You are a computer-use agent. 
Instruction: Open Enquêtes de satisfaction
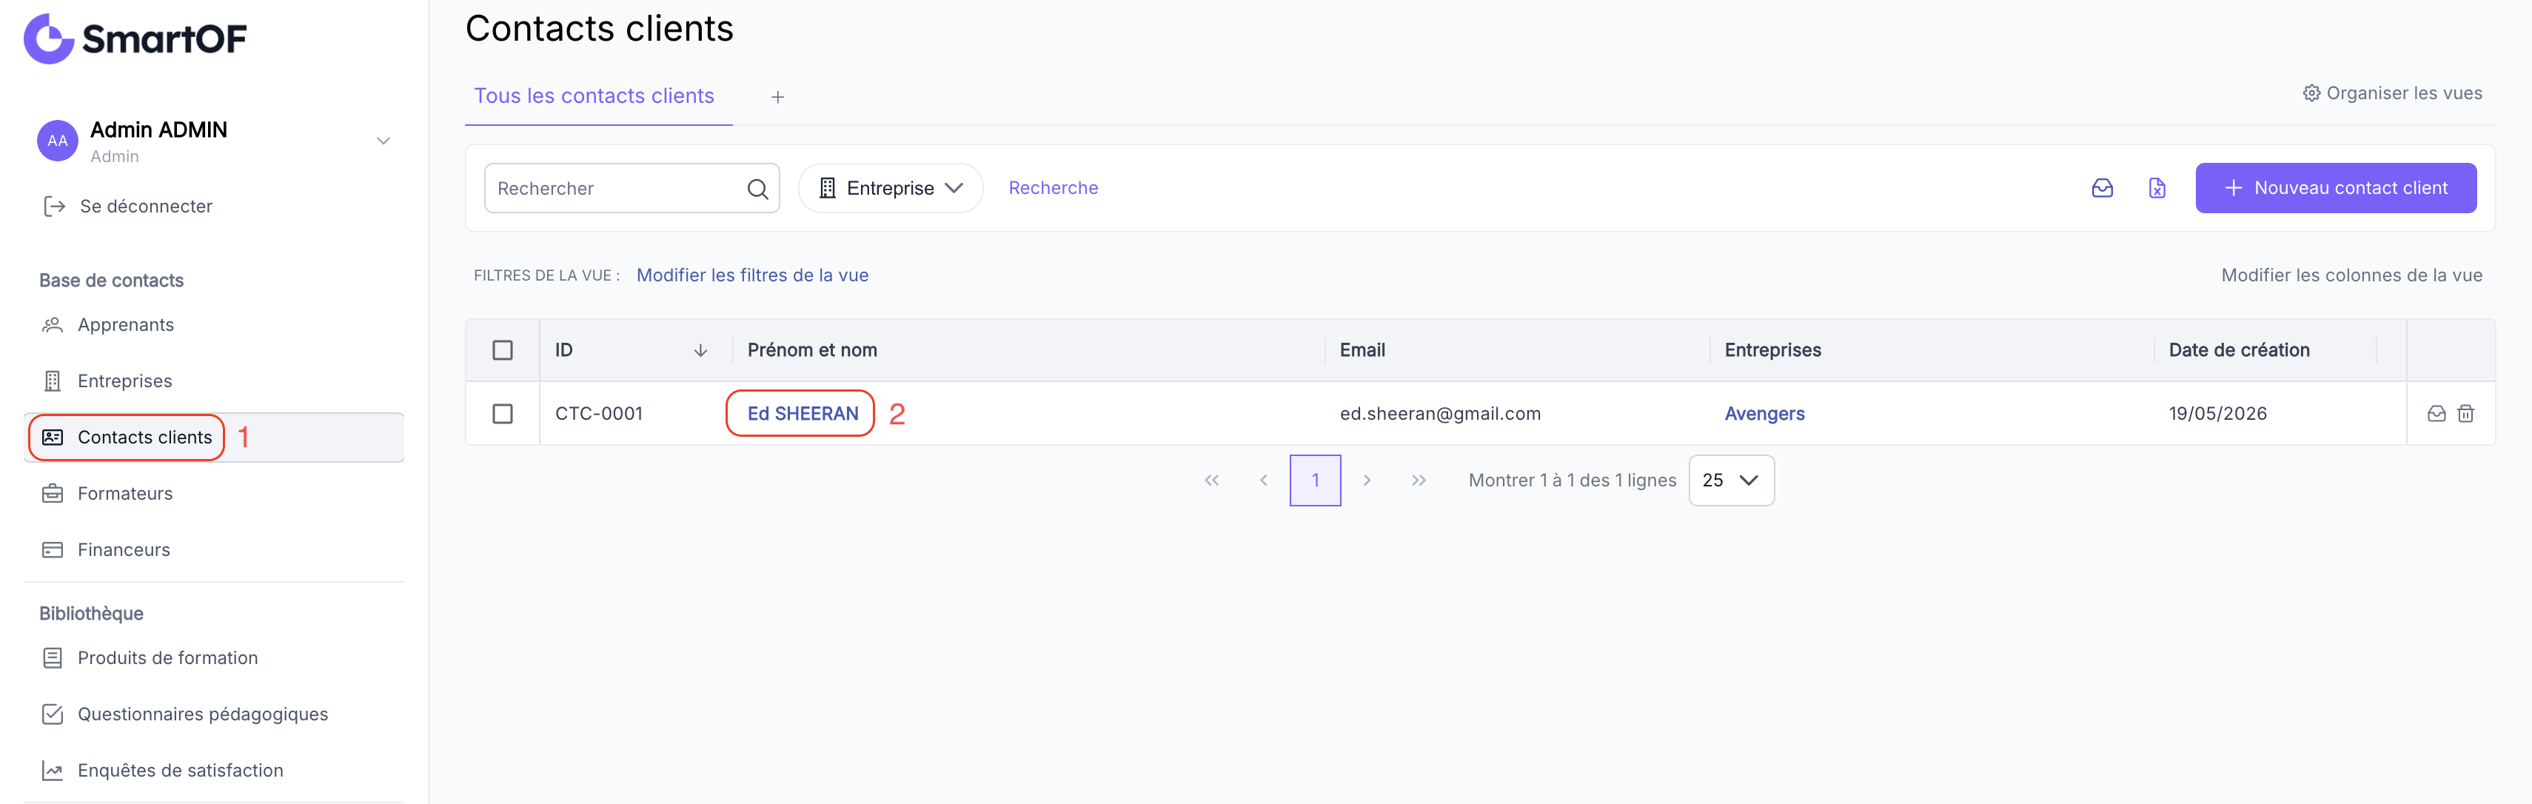tap(181, 771)
